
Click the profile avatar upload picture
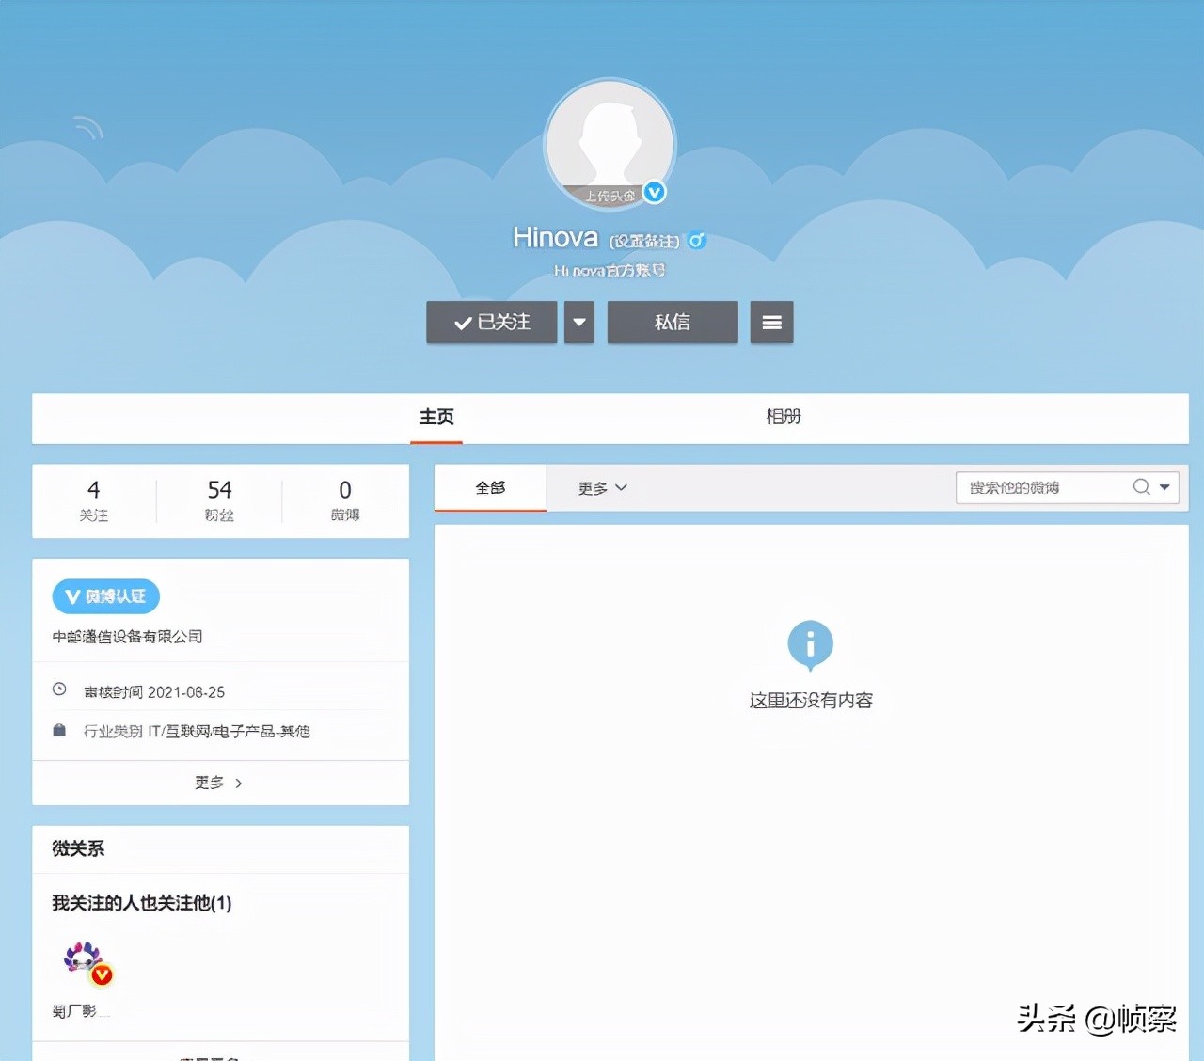(x=610, y=144)
